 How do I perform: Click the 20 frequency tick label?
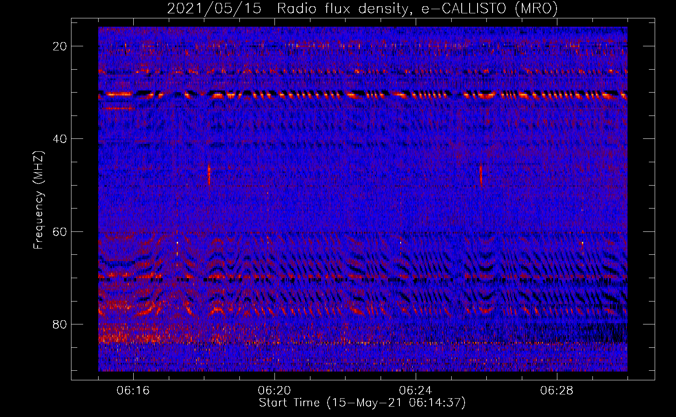(x=60, y=46)
